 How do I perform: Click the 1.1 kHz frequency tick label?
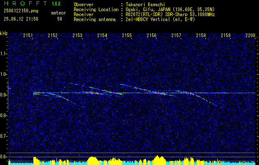4,54
